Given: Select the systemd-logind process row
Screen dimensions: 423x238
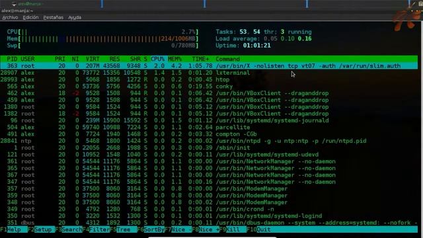Looking at the screenshot, I should point(209,216).
